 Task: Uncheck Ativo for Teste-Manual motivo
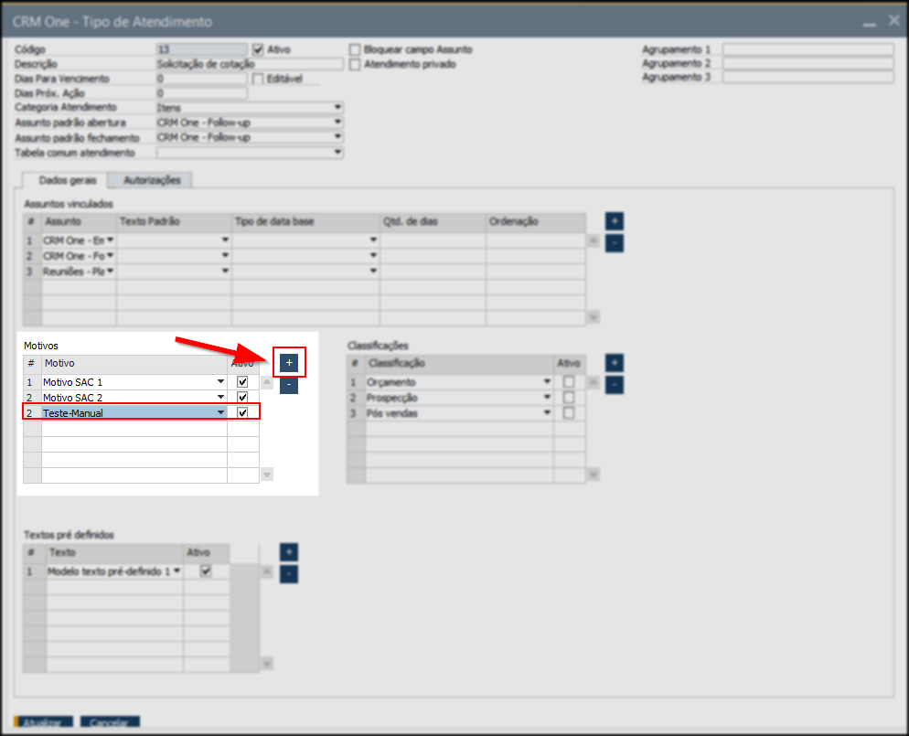click(x=242, y=413)
